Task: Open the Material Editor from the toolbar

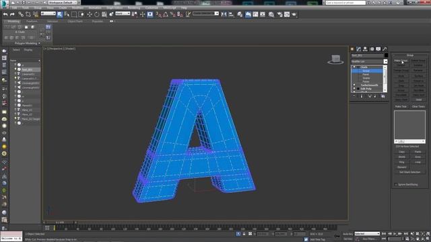Action: click(x=271, y=14)
